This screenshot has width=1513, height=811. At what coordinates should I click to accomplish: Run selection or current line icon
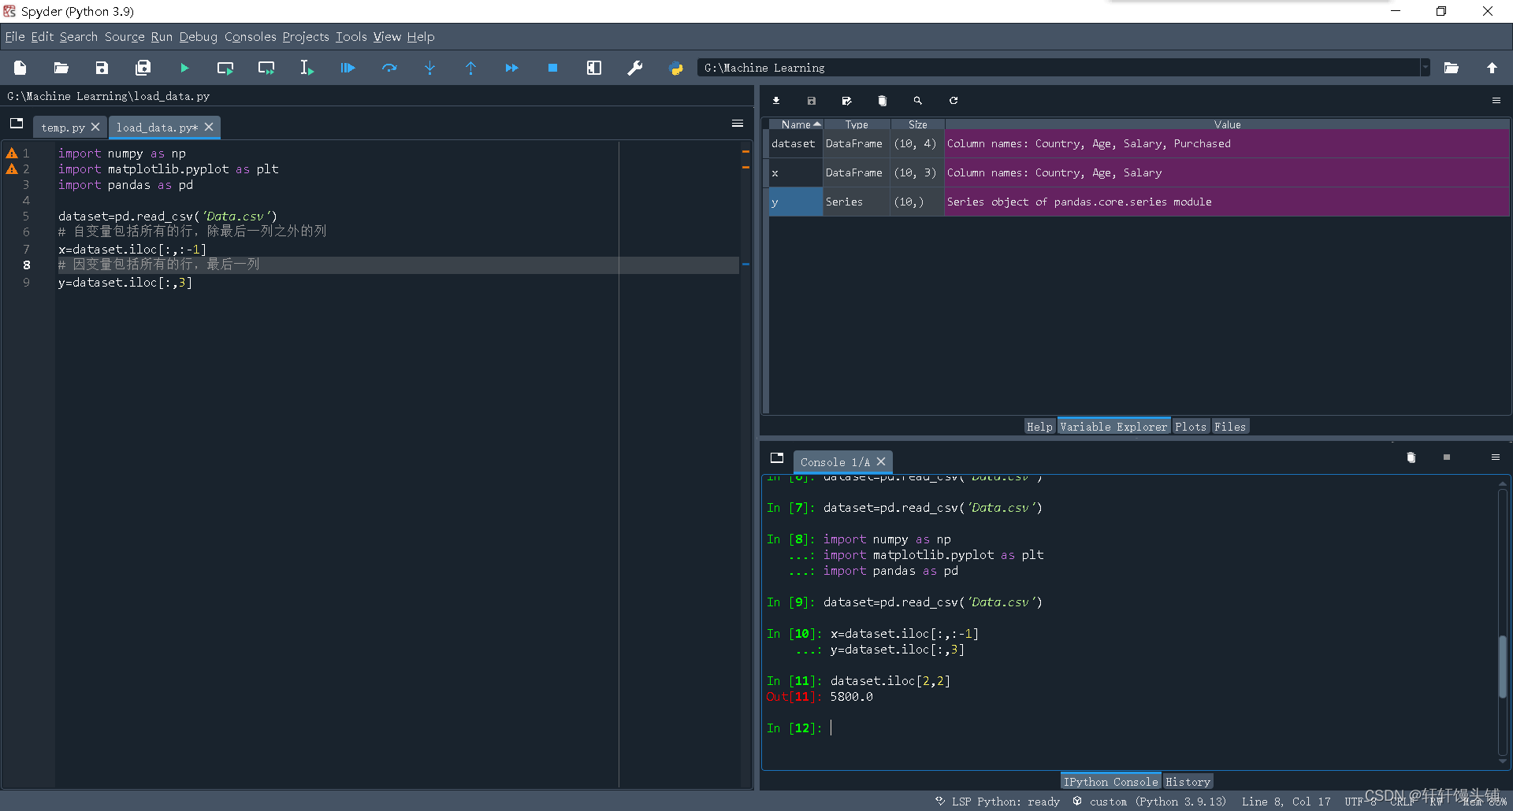point(307,69)
